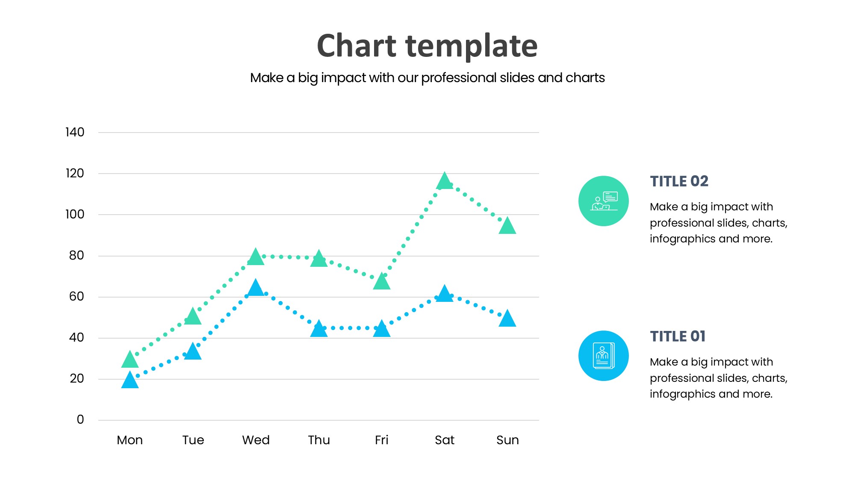The image size is (855, 481).
Task: Click the green presenter icon circle
Action: 603,201
